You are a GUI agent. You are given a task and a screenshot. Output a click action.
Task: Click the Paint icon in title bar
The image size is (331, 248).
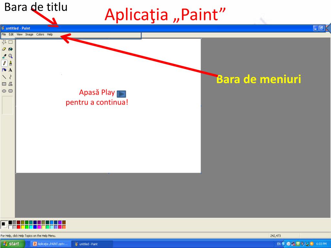coord(3,28)
